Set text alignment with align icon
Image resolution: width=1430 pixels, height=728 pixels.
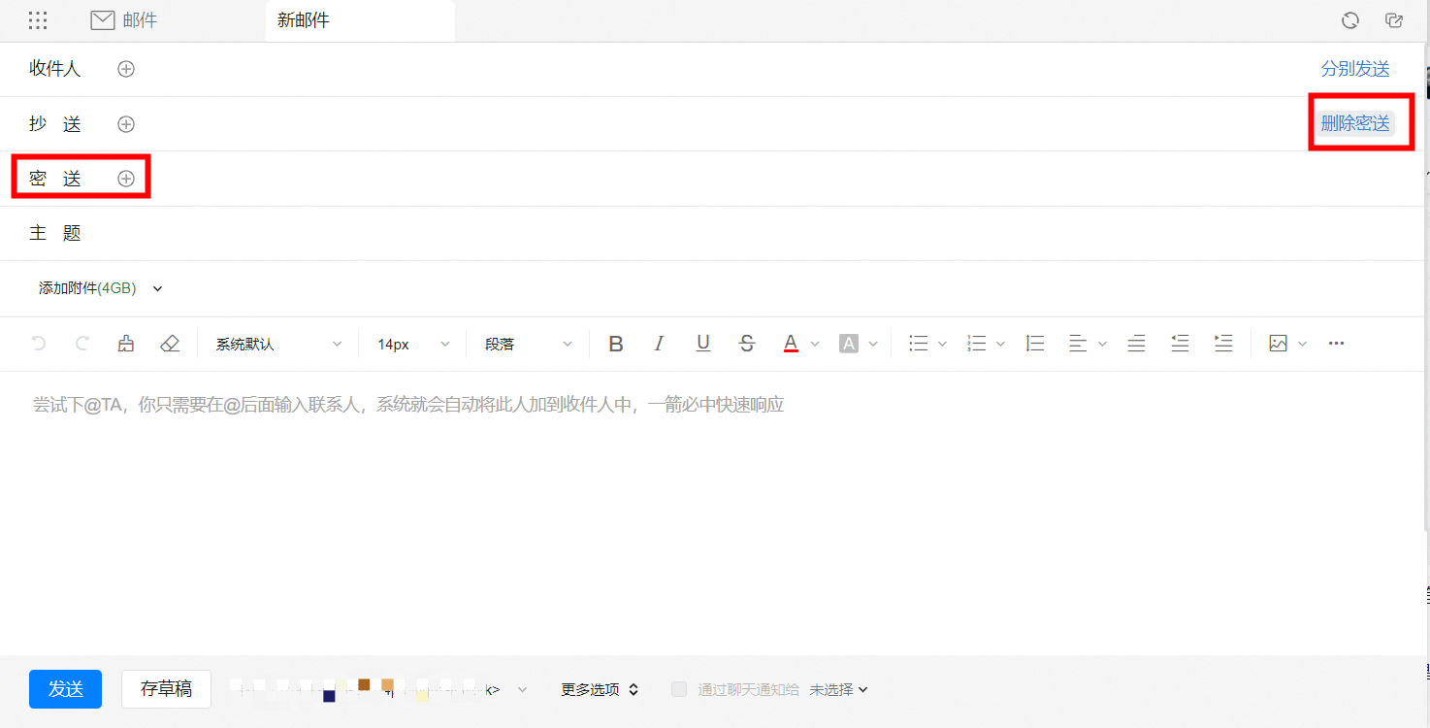(1078, 344)
